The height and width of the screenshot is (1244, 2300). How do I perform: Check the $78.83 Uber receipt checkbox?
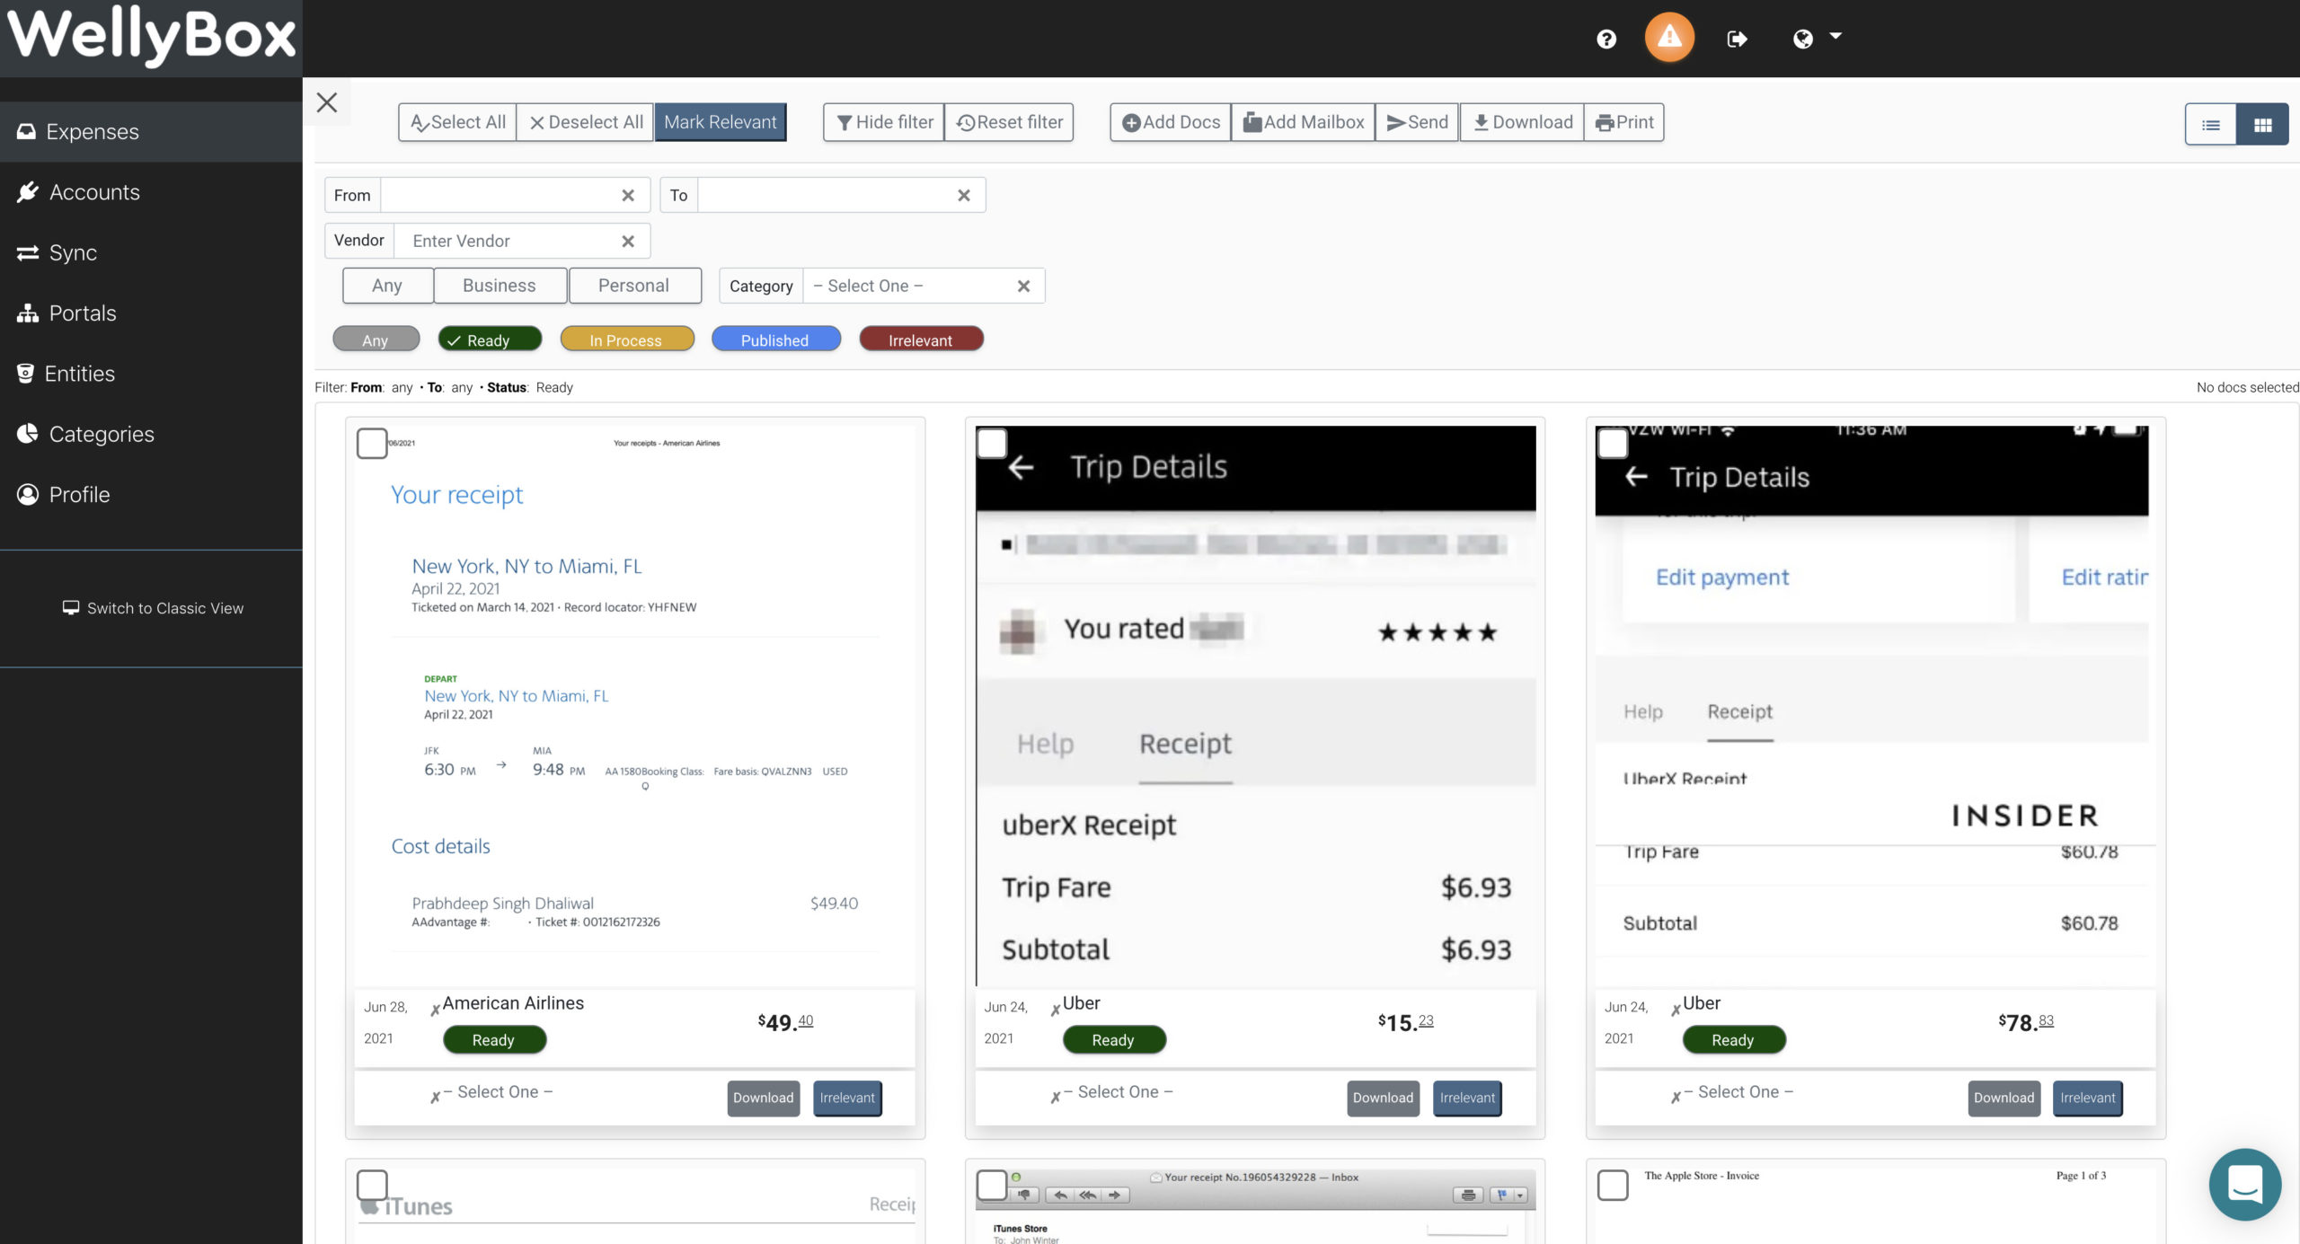1613,443
